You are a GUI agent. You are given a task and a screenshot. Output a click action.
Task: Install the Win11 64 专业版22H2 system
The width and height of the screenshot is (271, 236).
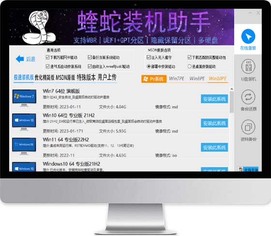pyautogui.click(x=214, y=147)
